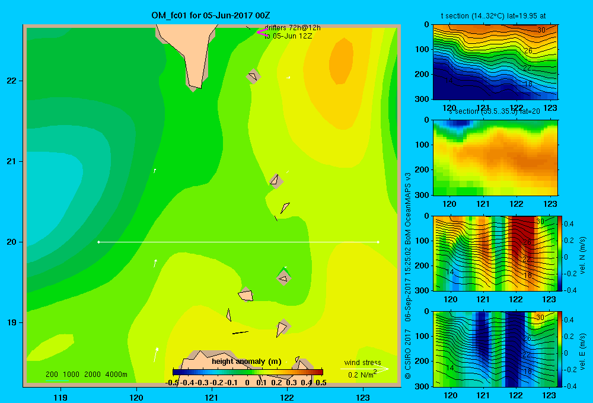
Task: Click the '30' isotherm label in t section
Action: point(541,30)
